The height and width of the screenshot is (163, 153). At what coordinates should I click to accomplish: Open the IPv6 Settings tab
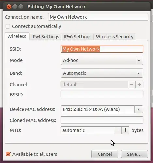[x=77, y=37]
